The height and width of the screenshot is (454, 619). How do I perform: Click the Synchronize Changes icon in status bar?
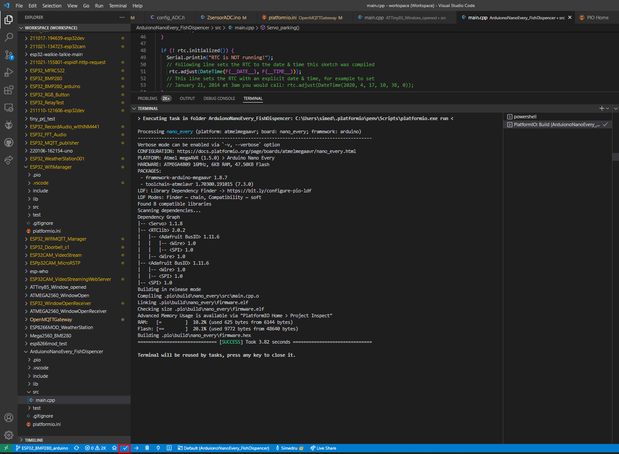[x=76, y=448]
